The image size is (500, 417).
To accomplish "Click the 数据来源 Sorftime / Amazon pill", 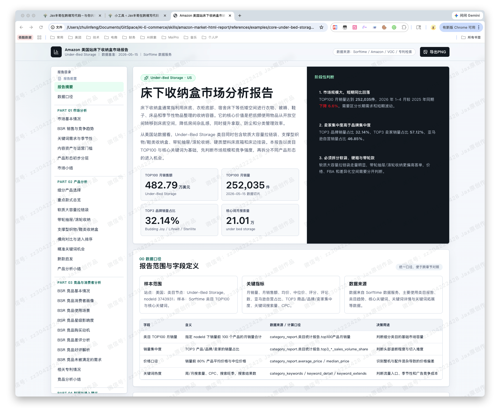I will (374, 52).
